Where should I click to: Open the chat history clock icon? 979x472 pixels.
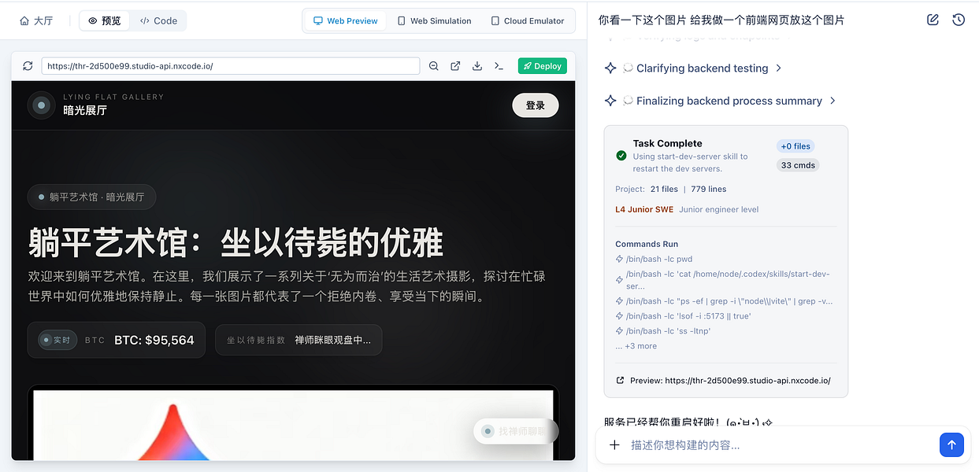(x=959, y=20)
